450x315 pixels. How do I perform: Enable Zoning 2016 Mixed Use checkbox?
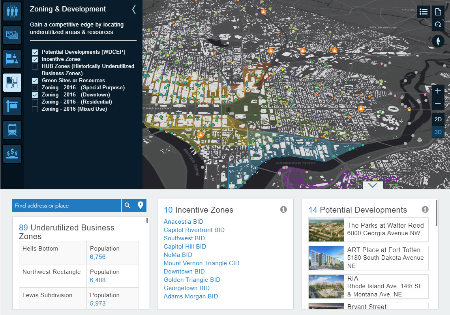point(35,109)
